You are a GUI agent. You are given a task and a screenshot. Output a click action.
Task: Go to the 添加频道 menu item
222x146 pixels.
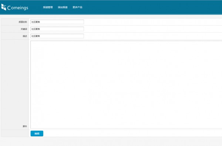coord(63,7)
